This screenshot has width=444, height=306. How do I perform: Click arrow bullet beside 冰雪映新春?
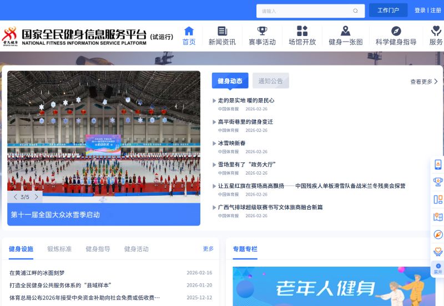click(x=214, y=144)
